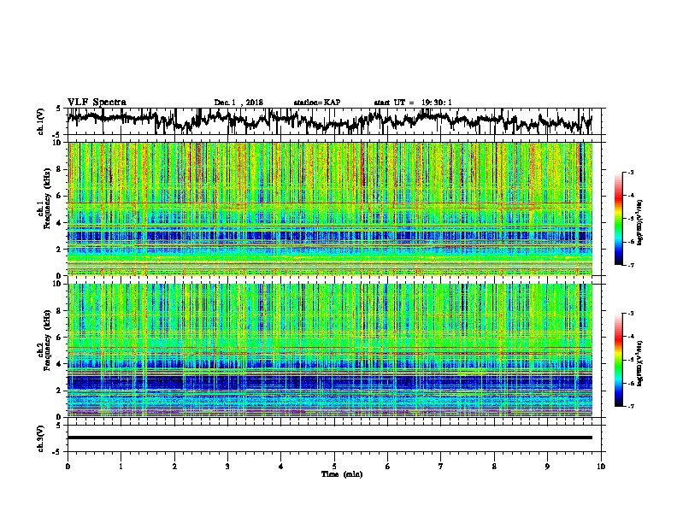This screenshot has height=523, width=677.
Task: Click the "VLF Spectra" plot title
Action: coord(97,103)
